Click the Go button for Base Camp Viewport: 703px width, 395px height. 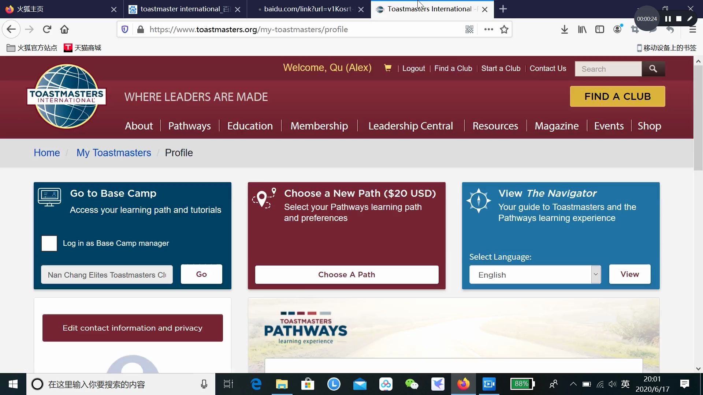click(x=201, y=274)
